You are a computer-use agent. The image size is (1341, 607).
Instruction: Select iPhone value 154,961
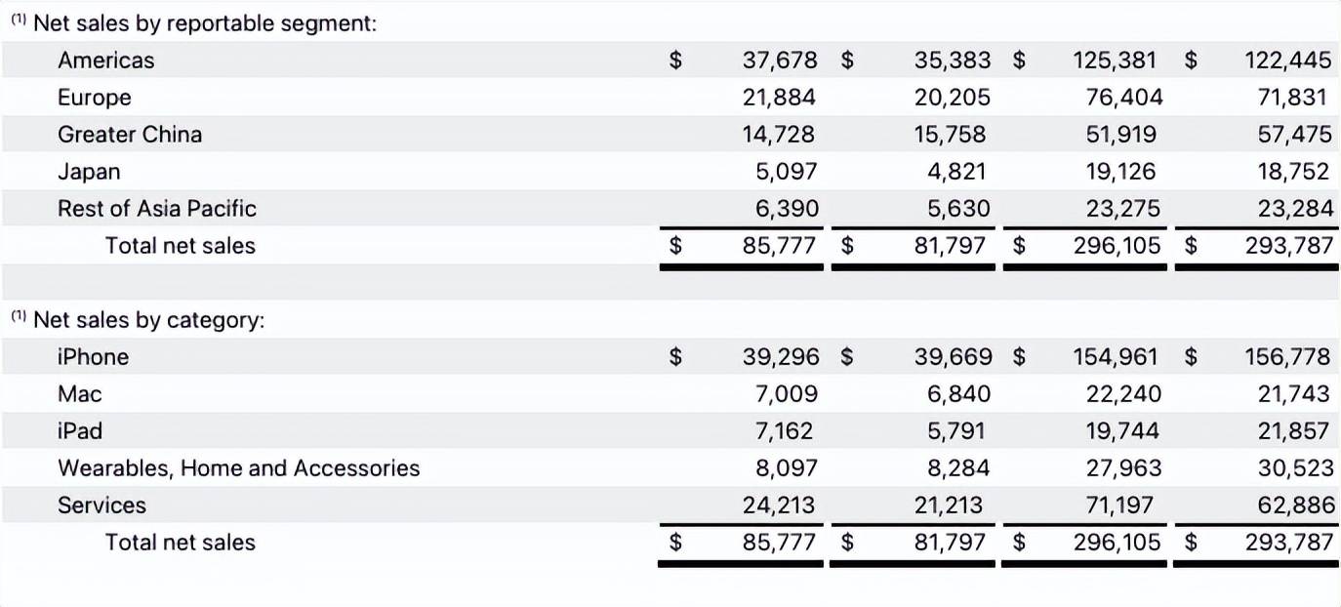click(1118, 357)
